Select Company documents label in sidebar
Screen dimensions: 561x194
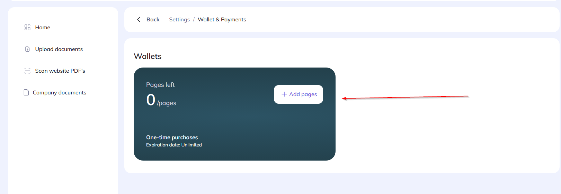click(x=59, y=93)
